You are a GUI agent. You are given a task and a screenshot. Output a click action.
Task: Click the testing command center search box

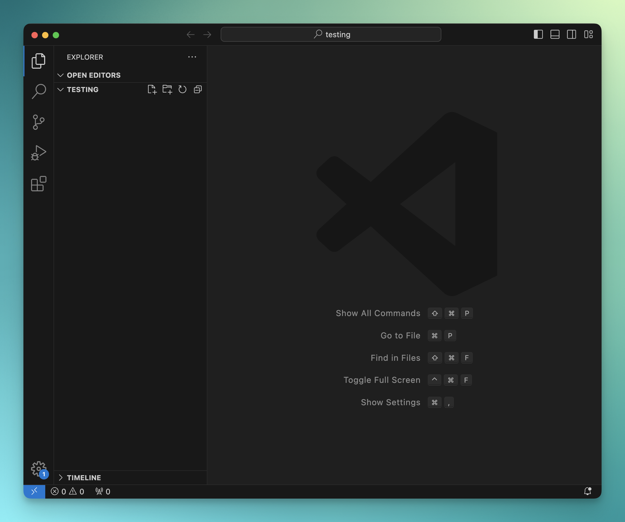pyautogui.click(x=331, y=35)
